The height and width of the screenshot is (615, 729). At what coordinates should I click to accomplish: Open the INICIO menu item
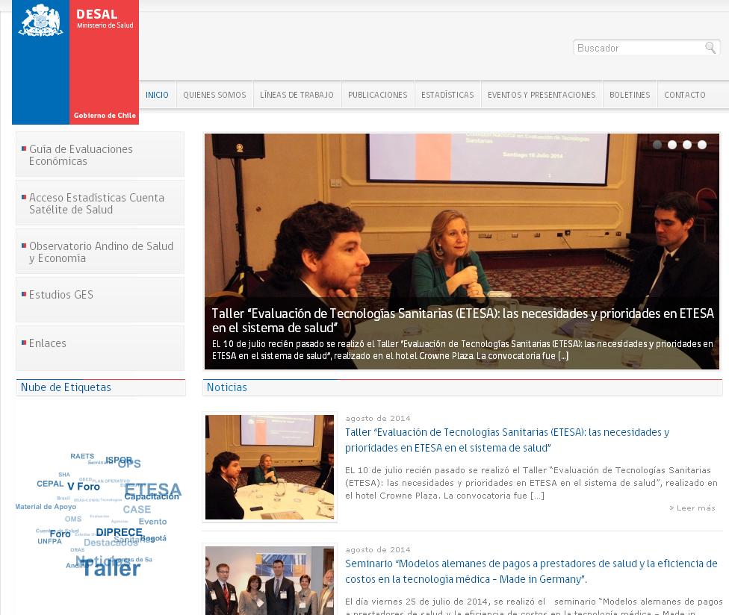157,95
